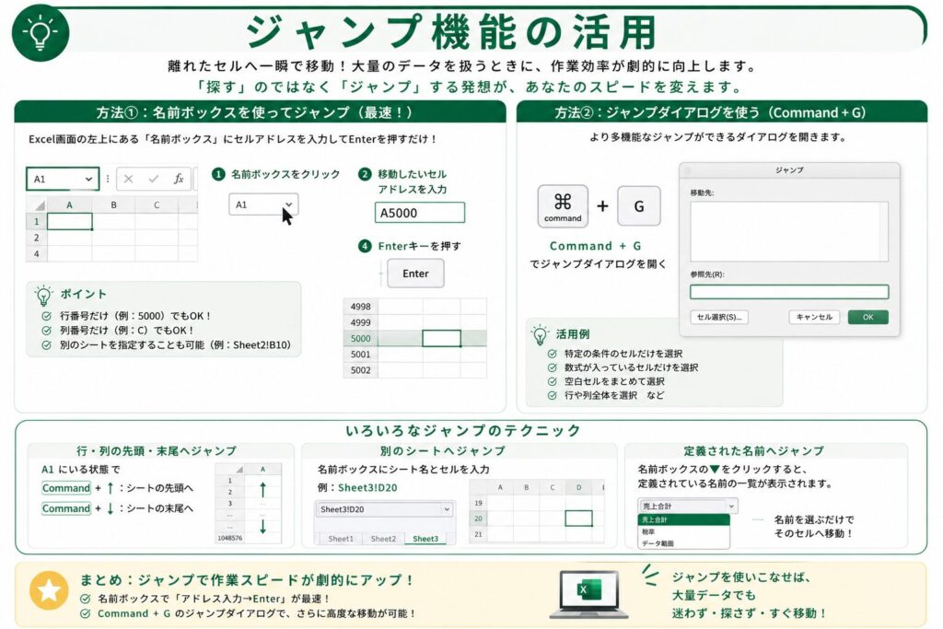The image size is (943, 629).
Task: Click the check icon beside 行や列全体を選択
Action: coord(553,395)
